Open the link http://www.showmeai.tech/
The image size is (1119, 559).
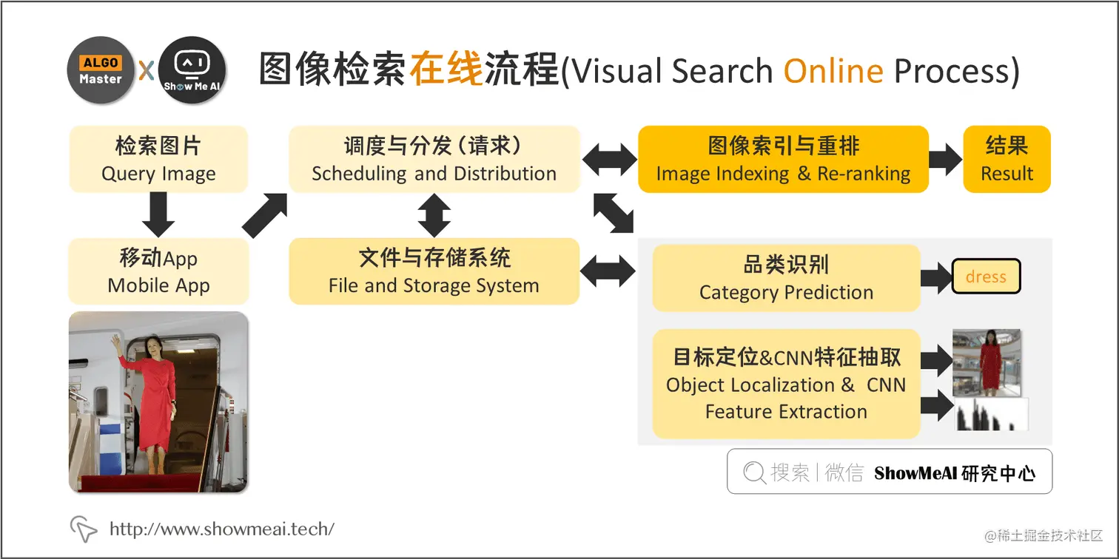click(x=222, y=529)
